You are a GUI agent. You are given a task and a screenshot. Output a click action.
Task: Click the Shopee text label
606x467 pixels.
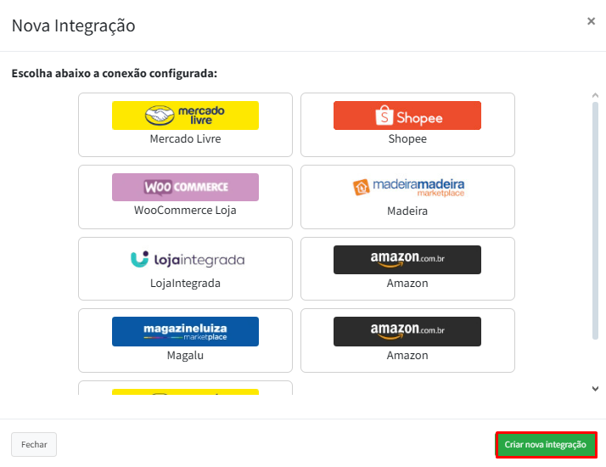pyautogui.click(x=407, y=138)
